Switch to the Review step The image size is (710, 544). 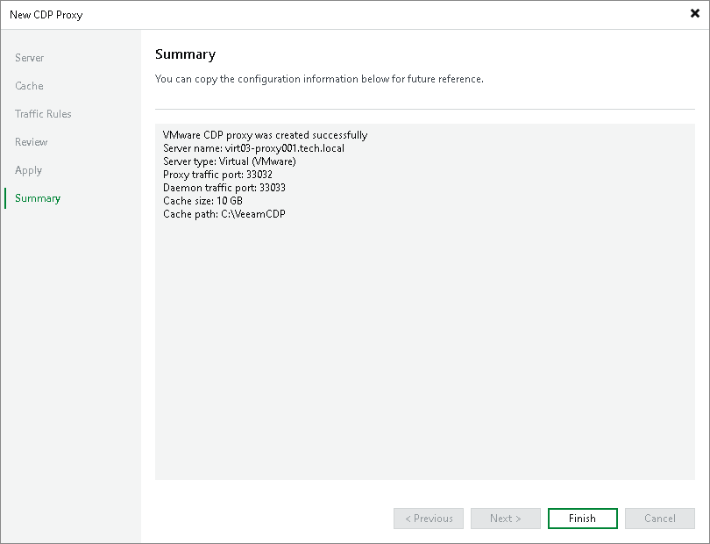coord(32,142)
